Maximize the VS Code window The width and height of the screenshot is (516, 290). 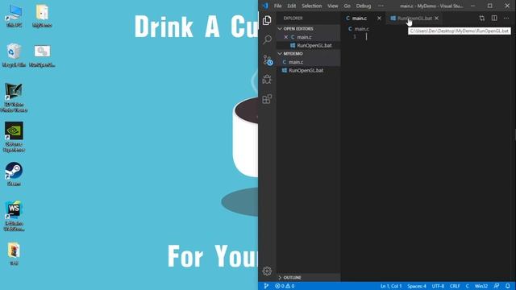click(x=490, y=6)
